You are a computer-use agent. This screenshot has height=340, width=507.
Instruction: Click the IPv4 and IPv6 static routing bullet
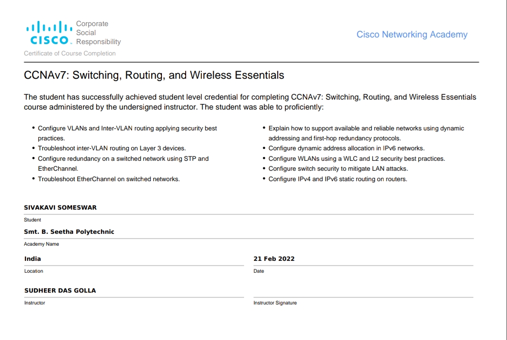[x=338, y=179]
